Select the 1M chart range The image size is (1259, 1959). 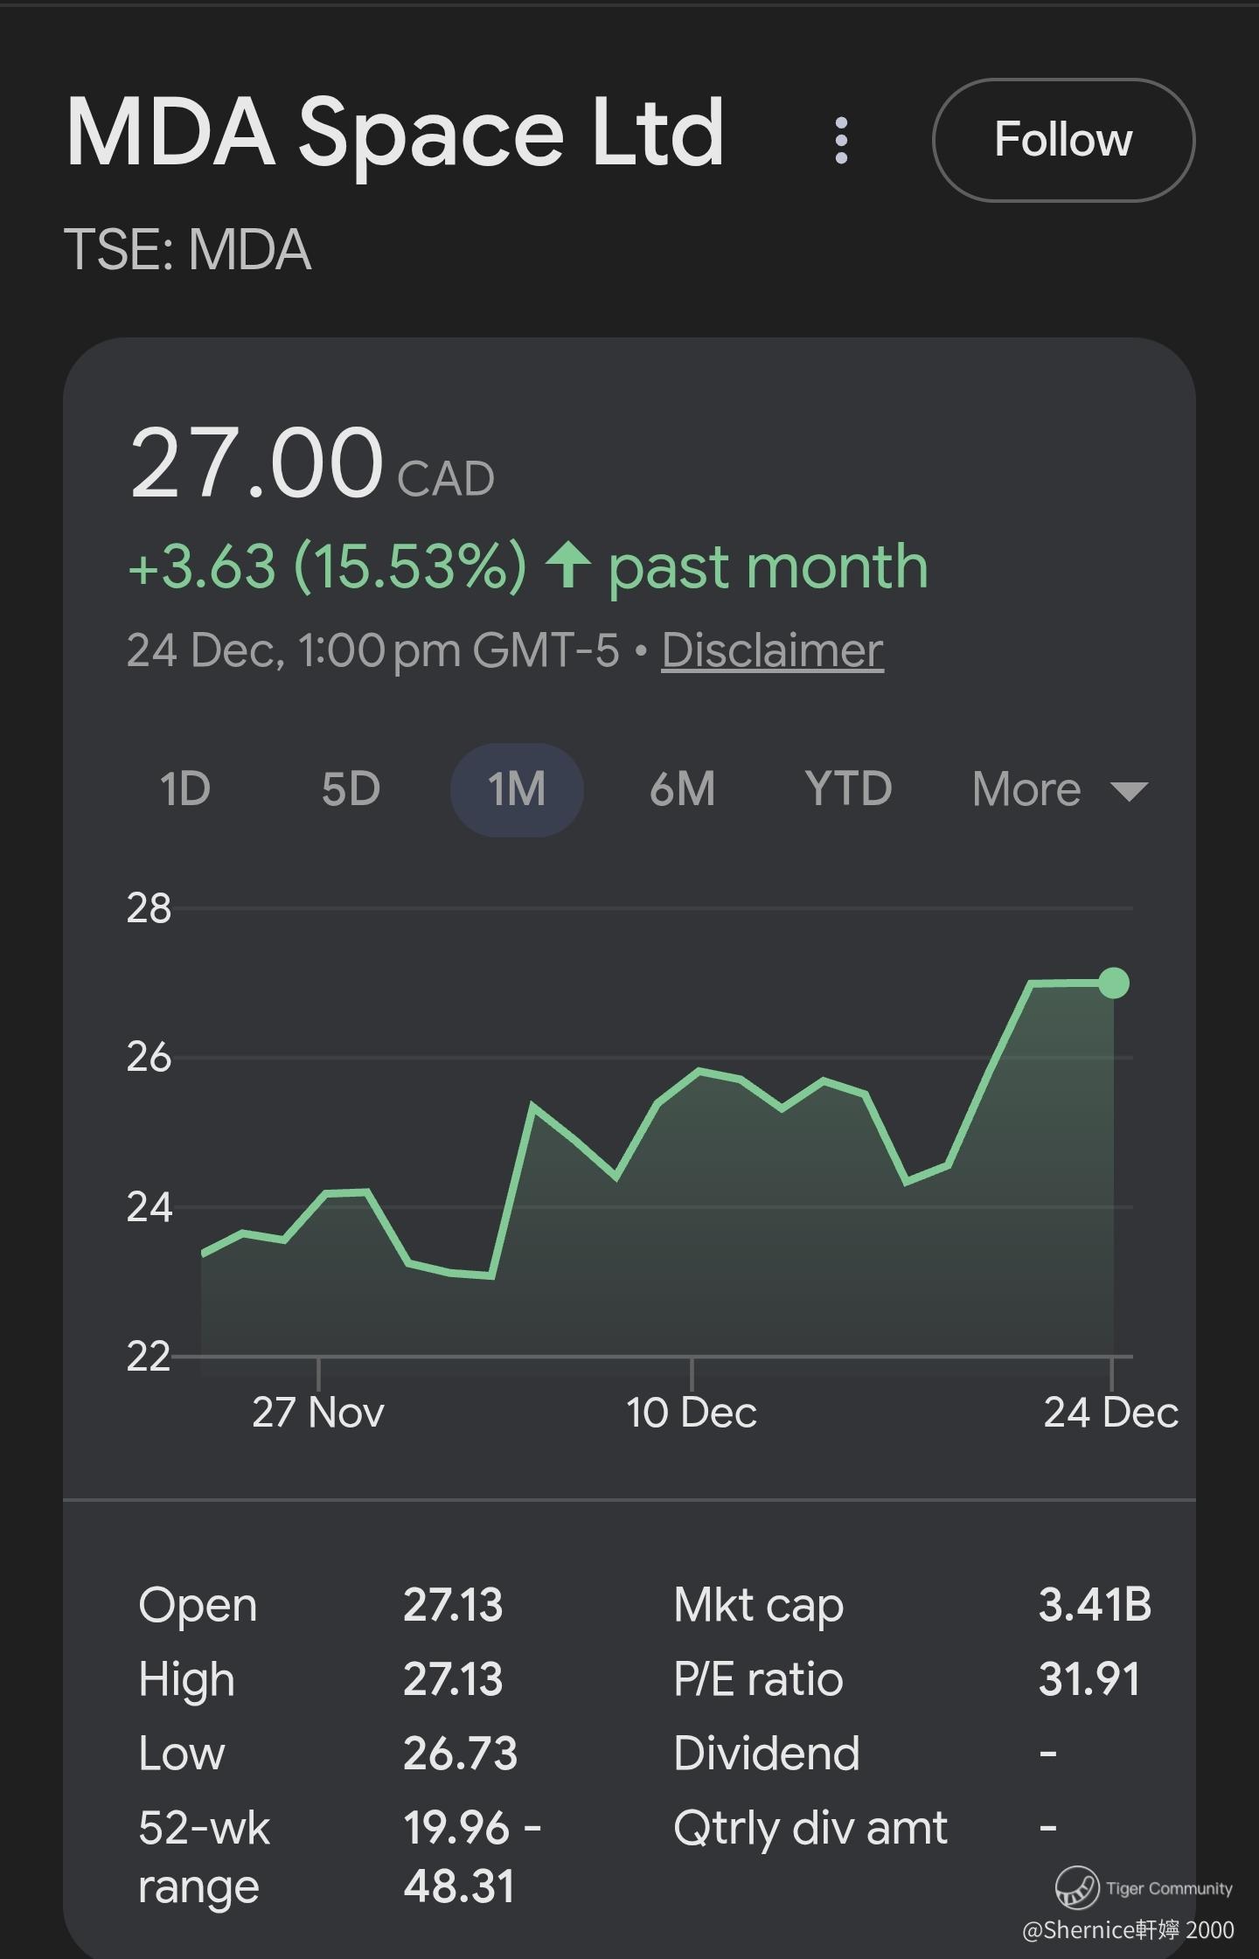point(517,789)
